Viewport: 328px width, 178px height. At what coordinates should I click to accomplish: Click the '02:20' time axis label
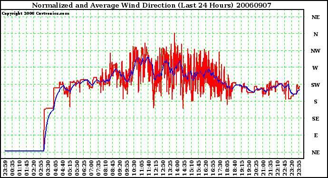[x=34, y=168]
